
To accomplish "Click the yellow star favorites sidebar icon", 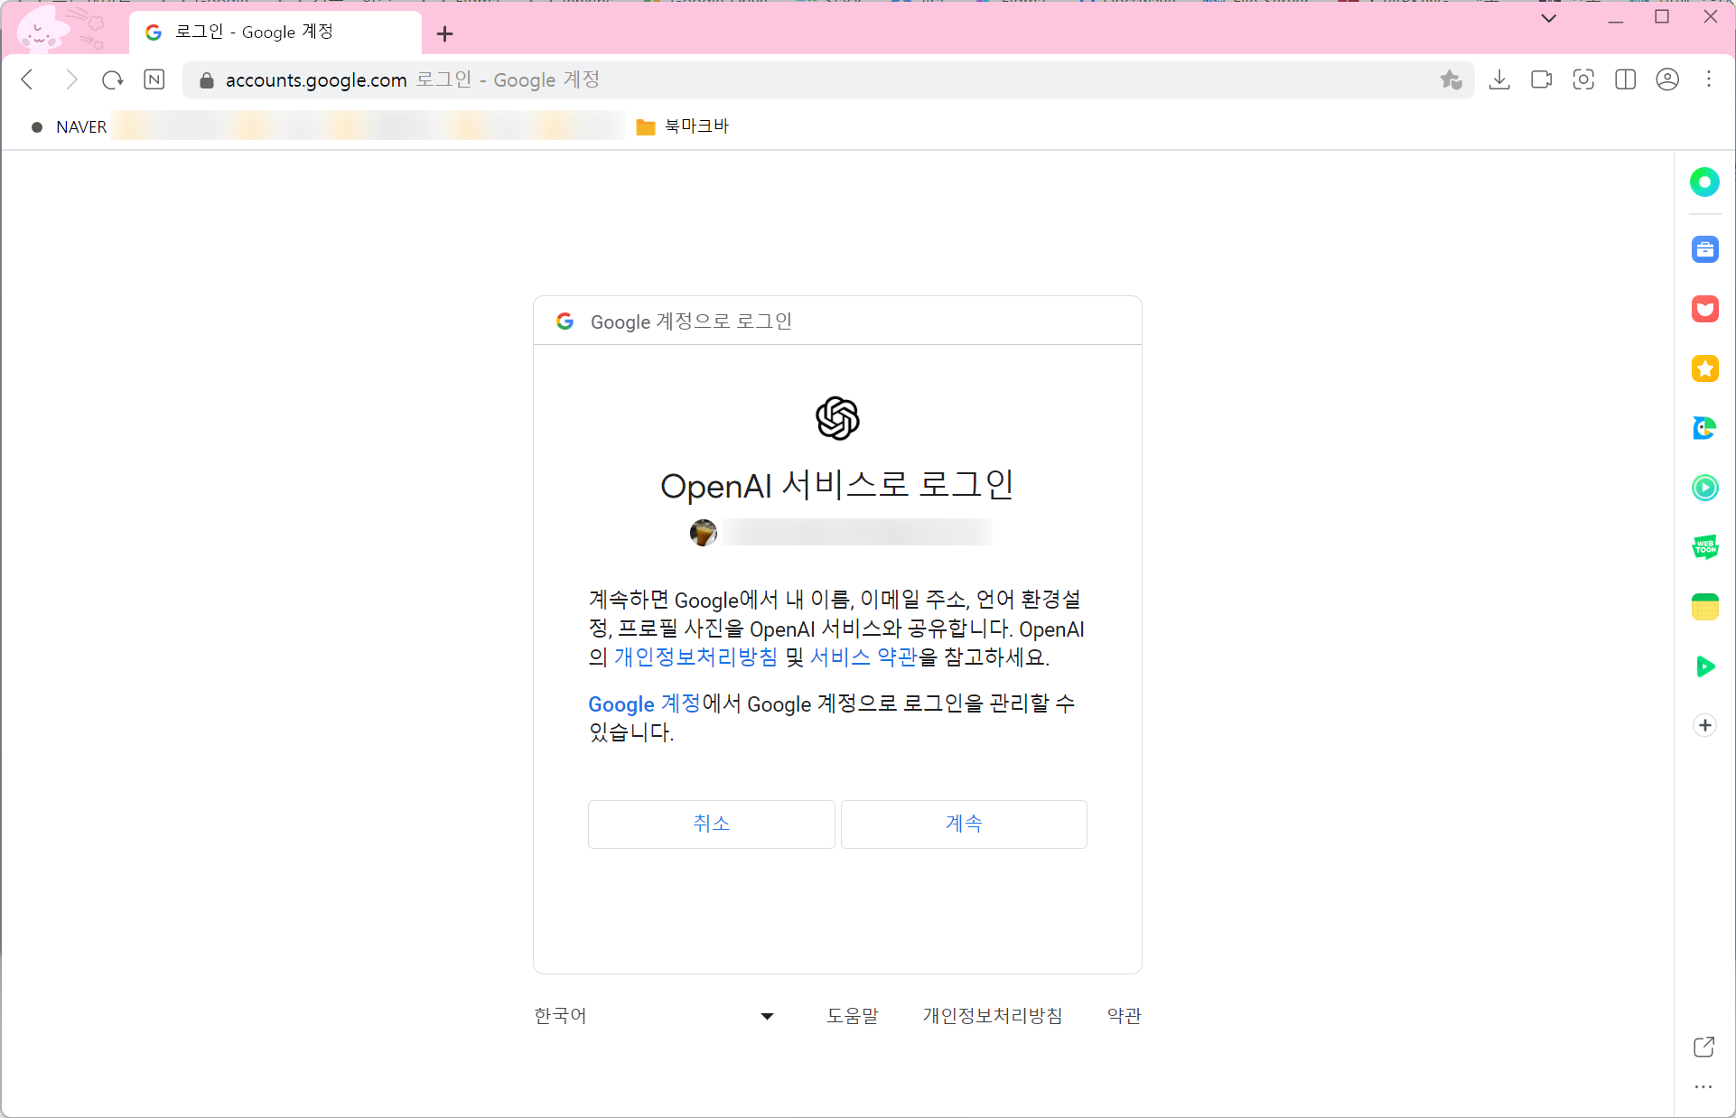I will click(x=1704, y=368).
